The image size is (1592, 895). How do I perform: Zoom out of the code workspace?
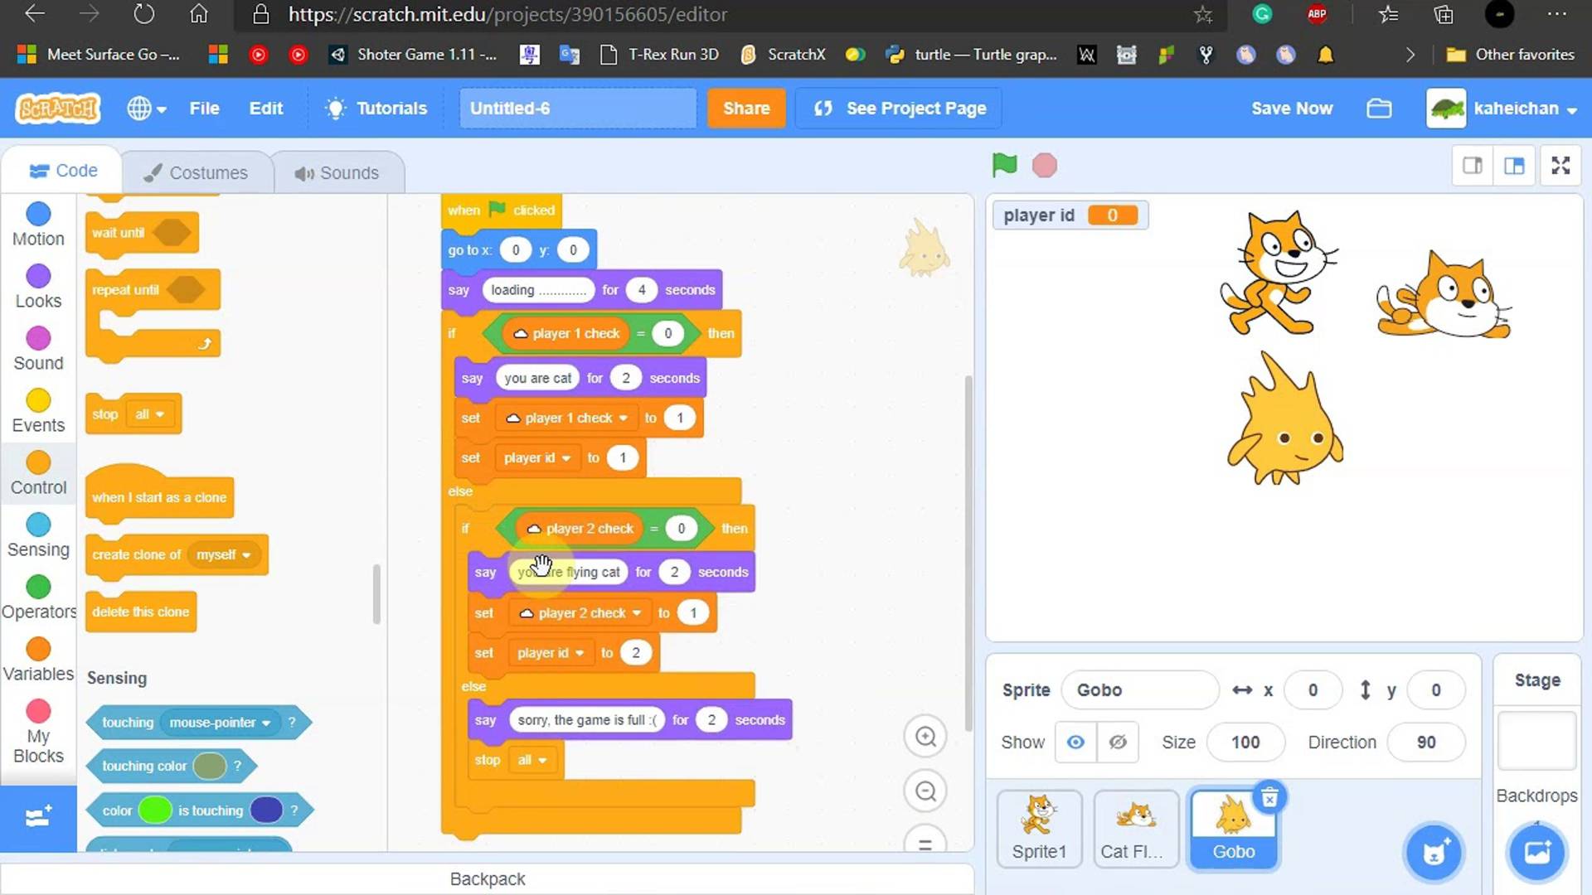[x=925, y=791]
